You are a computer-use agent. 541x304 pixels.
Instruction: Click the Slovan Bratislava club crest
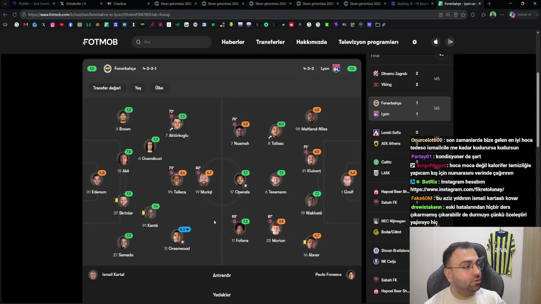point(376,251)
